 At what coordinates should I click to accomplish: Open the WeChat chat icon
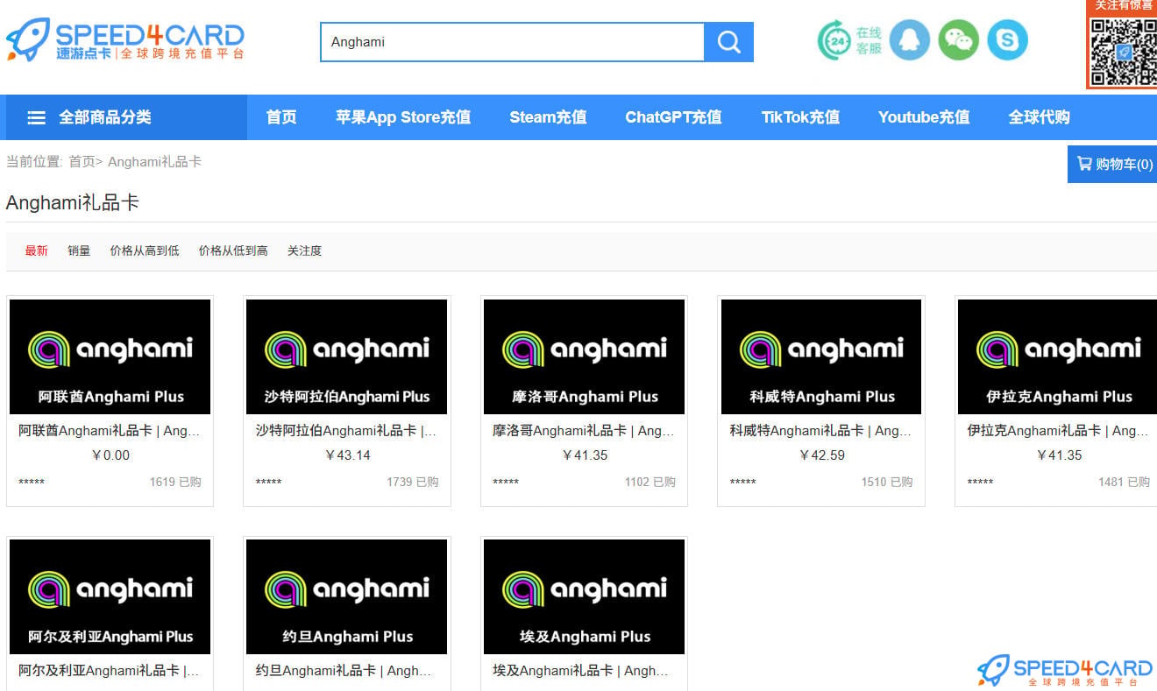coord(959,40)
